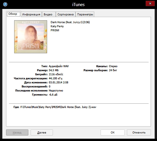Close the iTunes dialog with the X button

click(x=150, y=3)
